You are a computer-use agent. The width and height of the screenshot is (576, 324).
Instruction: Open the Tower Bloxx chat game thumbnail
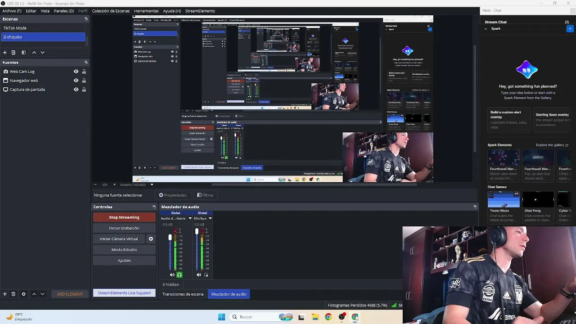[504, 199]
